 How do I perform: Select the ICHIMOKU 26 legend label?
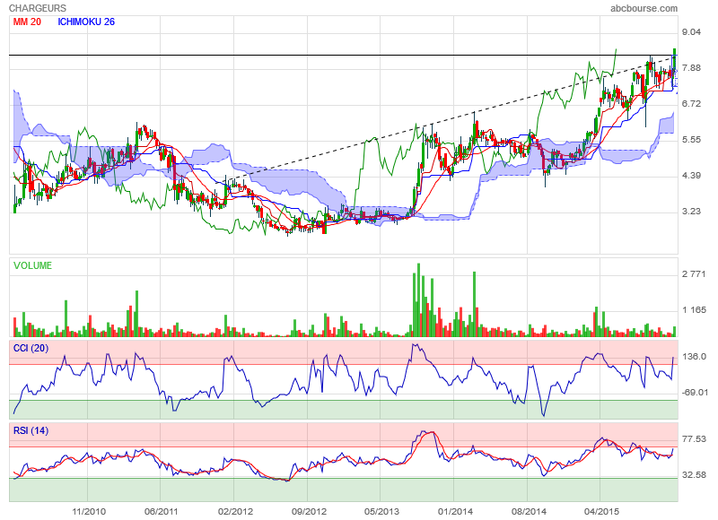86,22
